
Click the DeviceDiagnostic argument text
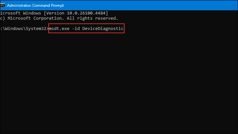coord(103,28)
